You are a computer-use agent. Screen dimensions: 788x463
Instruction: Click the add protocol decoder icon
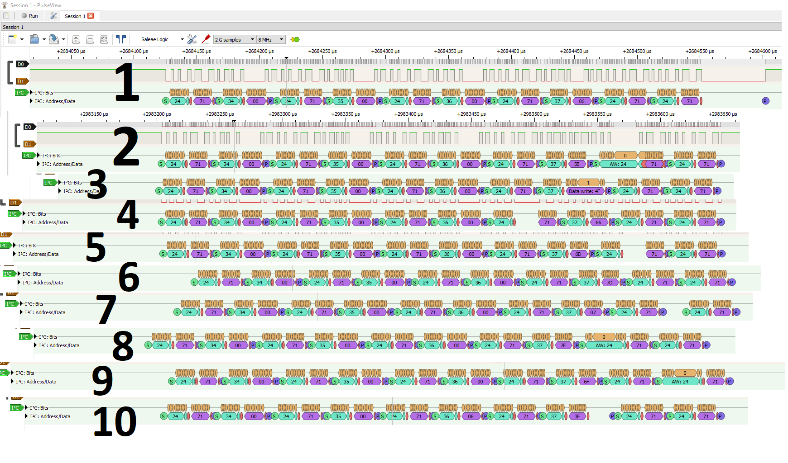pyautogui.click(x=295, y=39)
